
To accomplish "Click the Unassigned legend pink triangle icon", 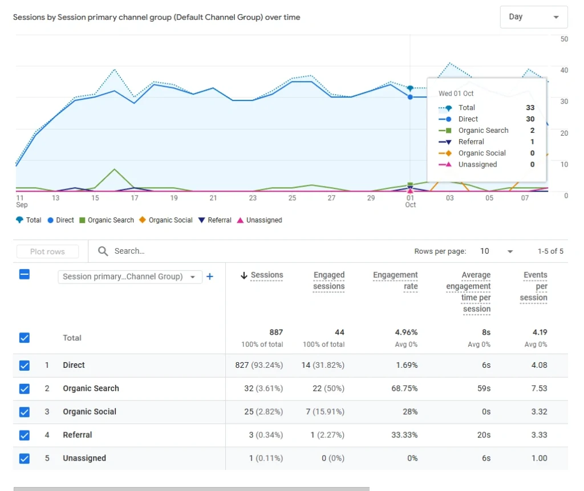I will [240, 220].
